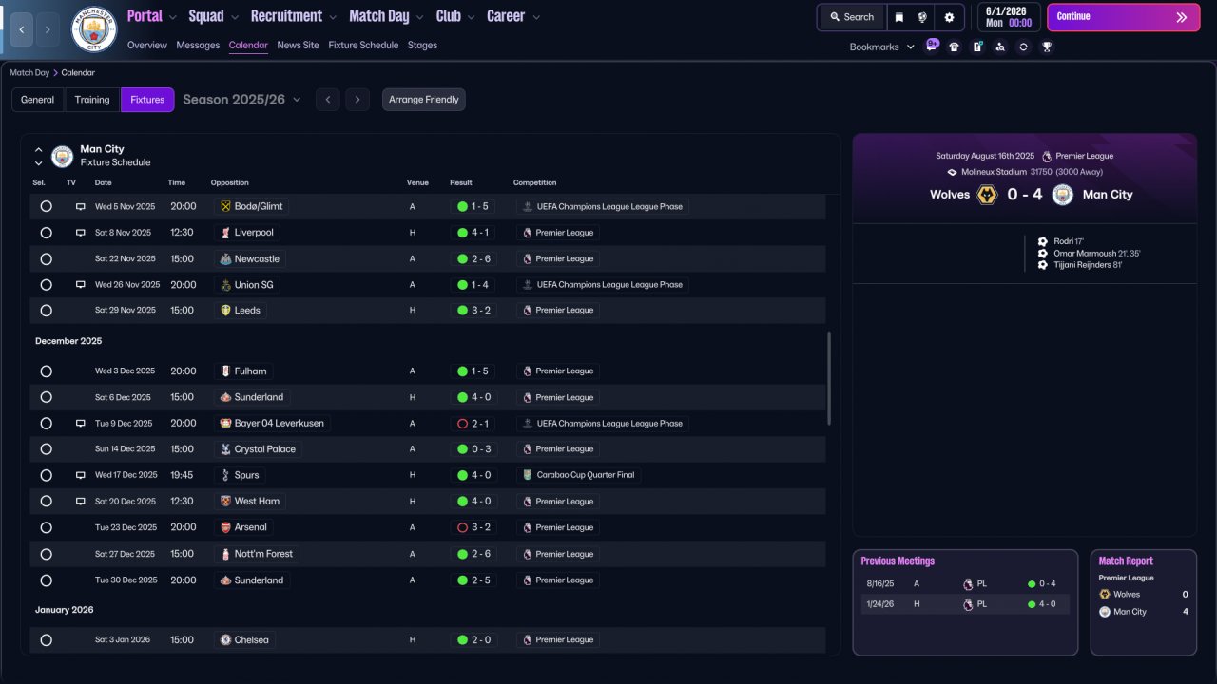Click the Carabao Cup Quarter Final competition label
Screen dimensions: 1217x684
tap(579, 475)
